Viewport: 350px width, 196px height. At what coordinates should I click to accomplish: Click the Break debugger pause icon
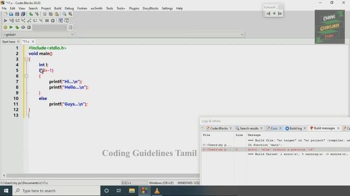(x=47, y=21)
